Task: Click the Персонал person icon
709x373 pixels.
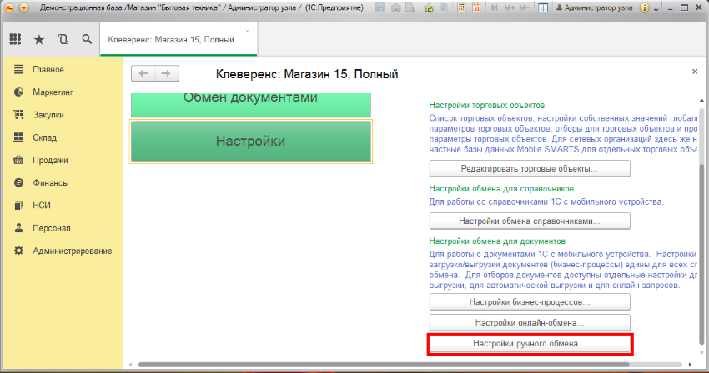Action: coord(18,227)
